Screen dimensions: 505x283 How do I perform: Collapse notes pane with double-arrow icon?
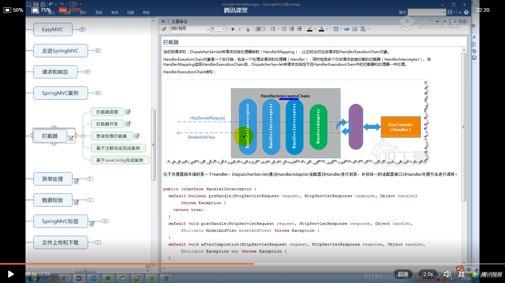point(163,21)
